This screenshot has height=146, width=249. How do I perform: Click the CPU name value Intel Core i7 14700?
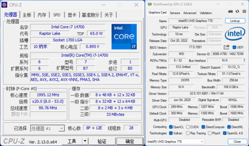68,27
